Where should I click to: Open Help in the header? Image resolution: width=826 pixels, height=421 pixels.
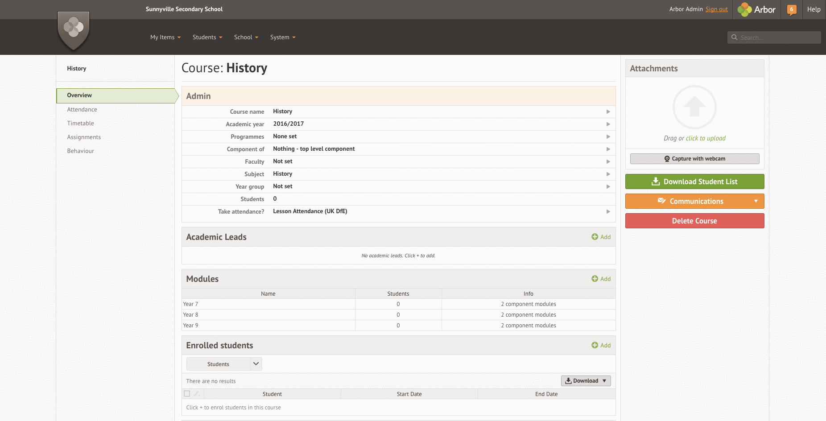coord(814,9)
